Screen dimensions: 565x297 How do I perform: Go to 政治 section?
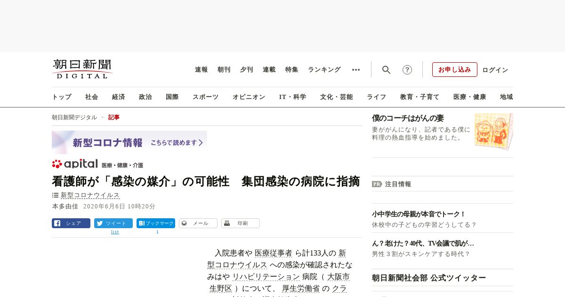[145, 97]
